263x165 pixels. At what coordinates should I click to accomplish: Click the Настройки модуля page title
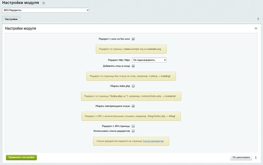(x=20, y=3)
